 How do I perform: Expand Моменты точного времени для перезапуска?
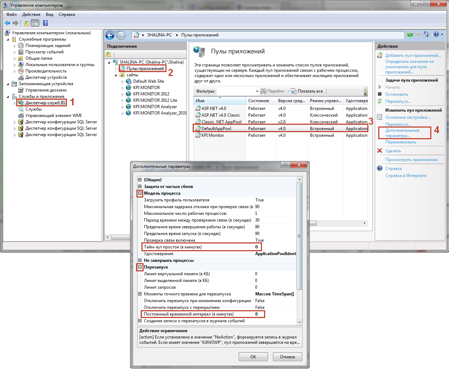tap(140, 294)
